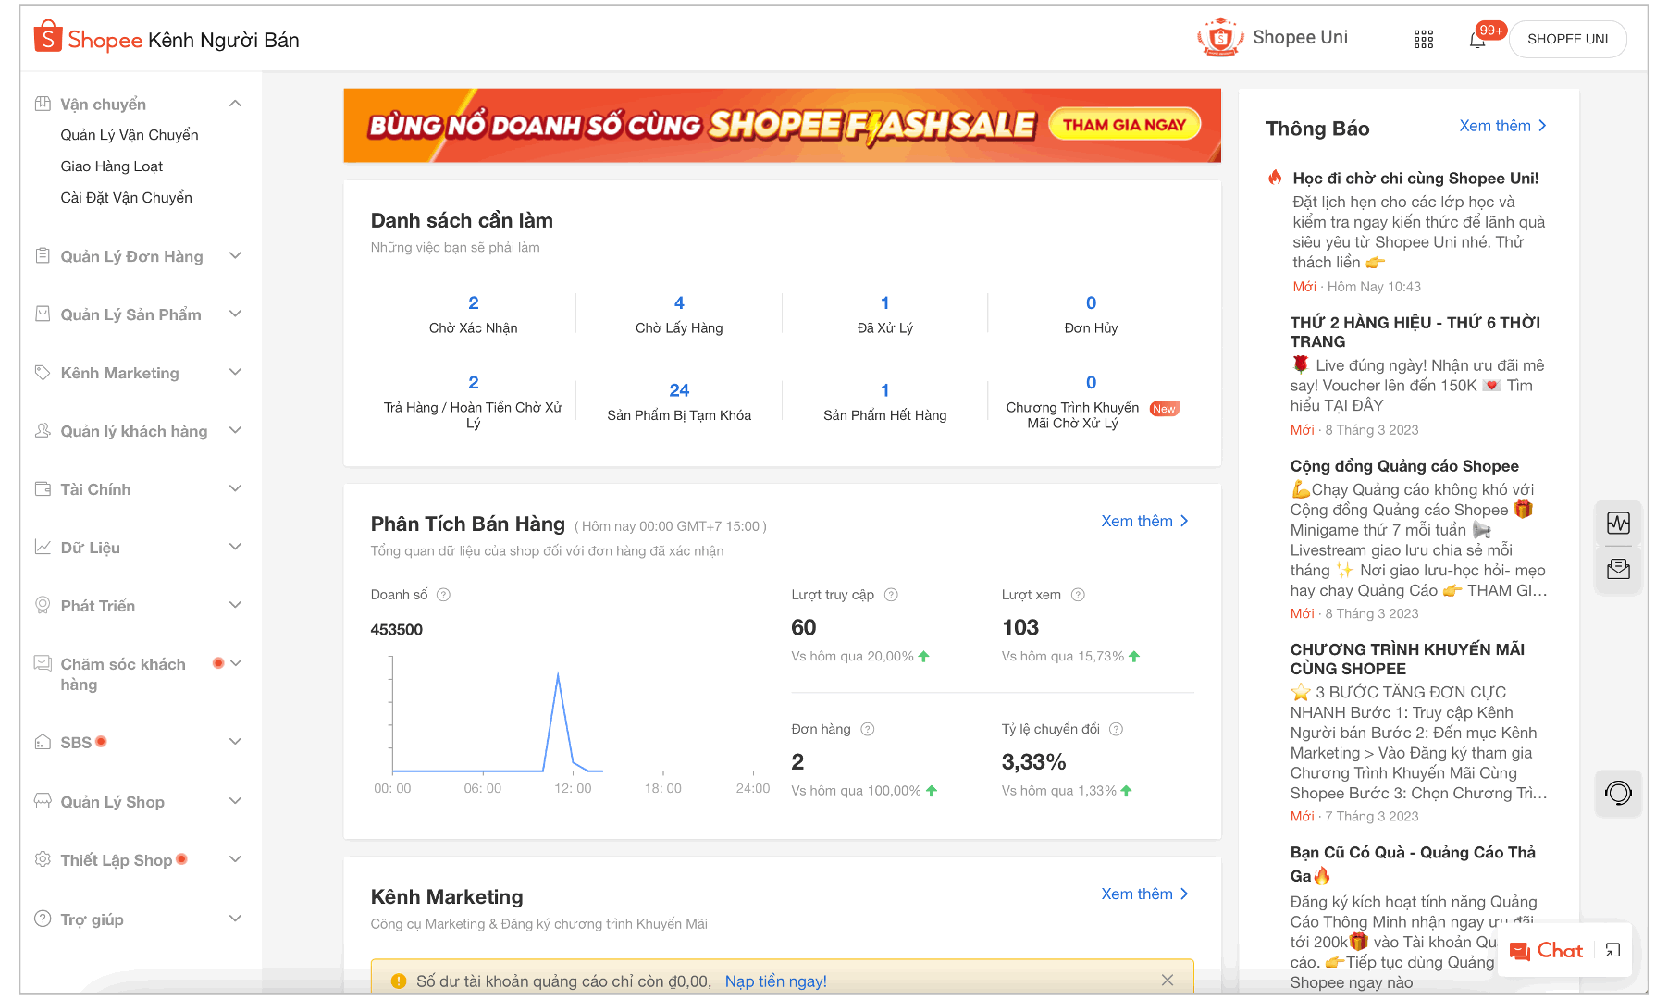The width and height of the screenshot is (1668, 999).
Task: Click the THAM GIA NGAY banner button
Action: point(1124,125)
